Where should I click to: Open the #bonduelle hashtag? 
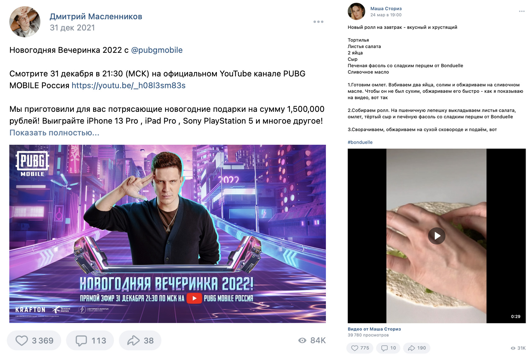point(360,142)
